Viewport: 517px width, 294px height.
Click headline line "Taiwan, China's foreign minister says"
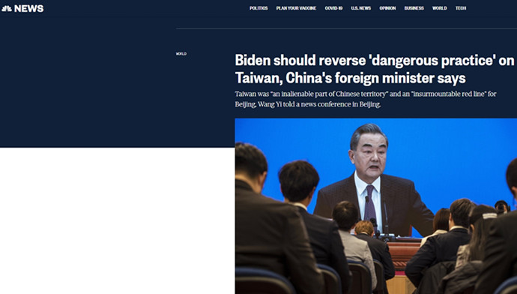[x=350, y=78]
